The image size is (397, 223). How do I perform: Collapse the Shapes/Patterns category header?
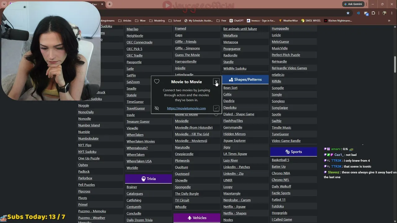tap(245, 80)
